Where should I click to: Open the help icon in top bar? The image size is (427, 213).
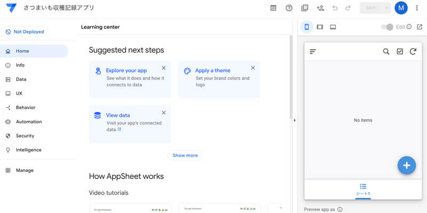(289, 8)
